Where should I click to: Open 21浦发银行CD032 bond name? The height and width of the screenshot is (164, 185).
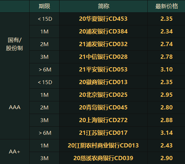[103, 44]
